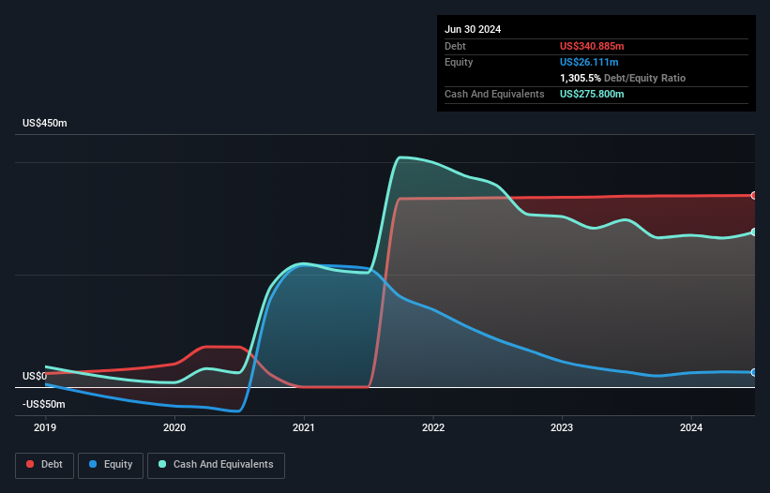Click the 2020 x-axis label
Viewport: 770px width, 493px height.
[x=174, y=427]
